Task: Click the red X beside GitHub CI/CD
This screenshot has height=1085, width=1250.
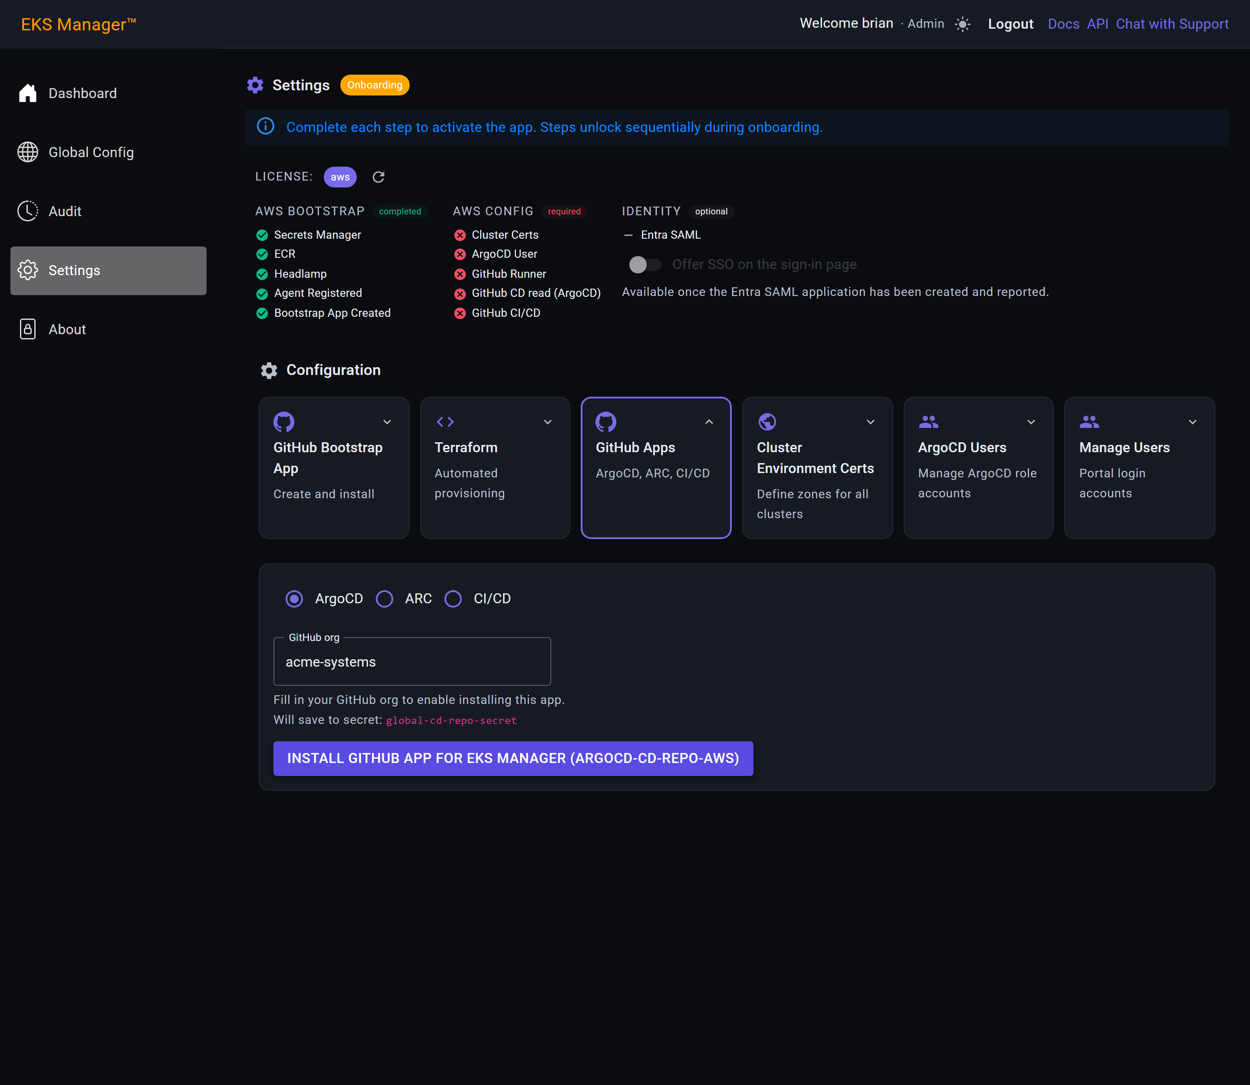Action: 460,313
